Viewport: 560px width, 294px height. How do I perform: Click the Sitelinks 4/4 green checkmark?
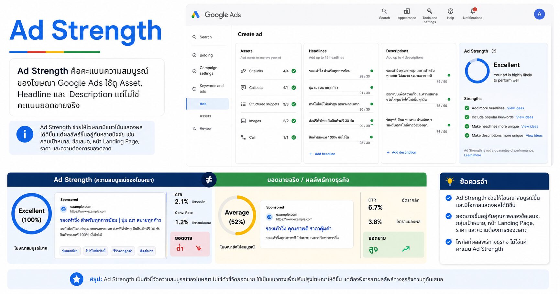pos(294,71)
